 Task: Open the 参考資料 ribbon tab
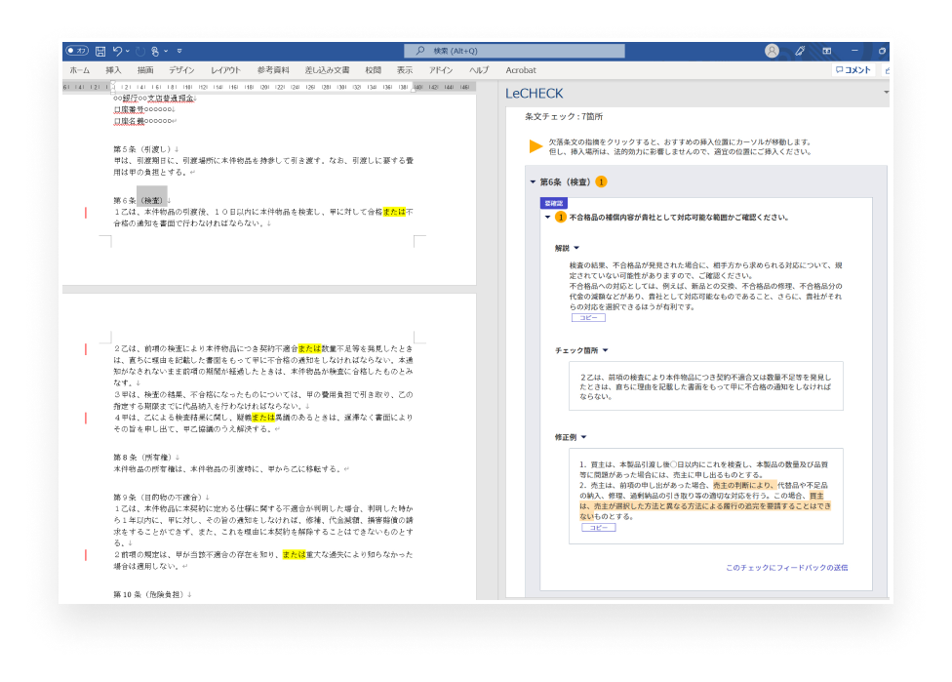(x=273, y=70)
